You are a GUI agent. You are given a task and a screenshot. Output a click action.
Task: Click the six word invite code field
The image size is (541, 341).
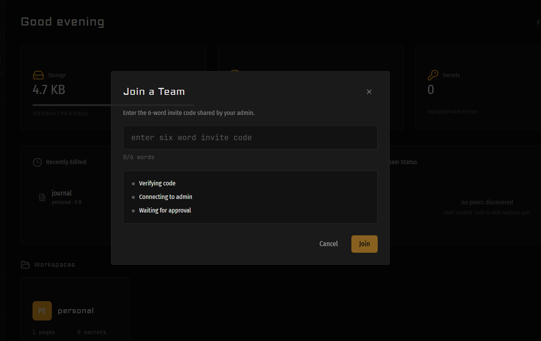pos(250,137)
